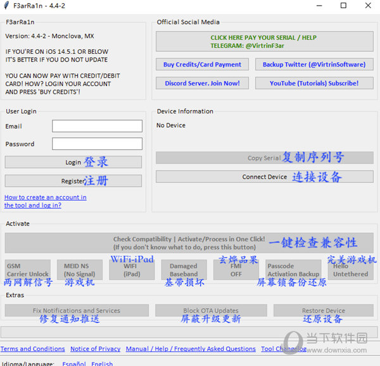Open the Tool Changelog link

pyautogui.click(x=284, y=348)
